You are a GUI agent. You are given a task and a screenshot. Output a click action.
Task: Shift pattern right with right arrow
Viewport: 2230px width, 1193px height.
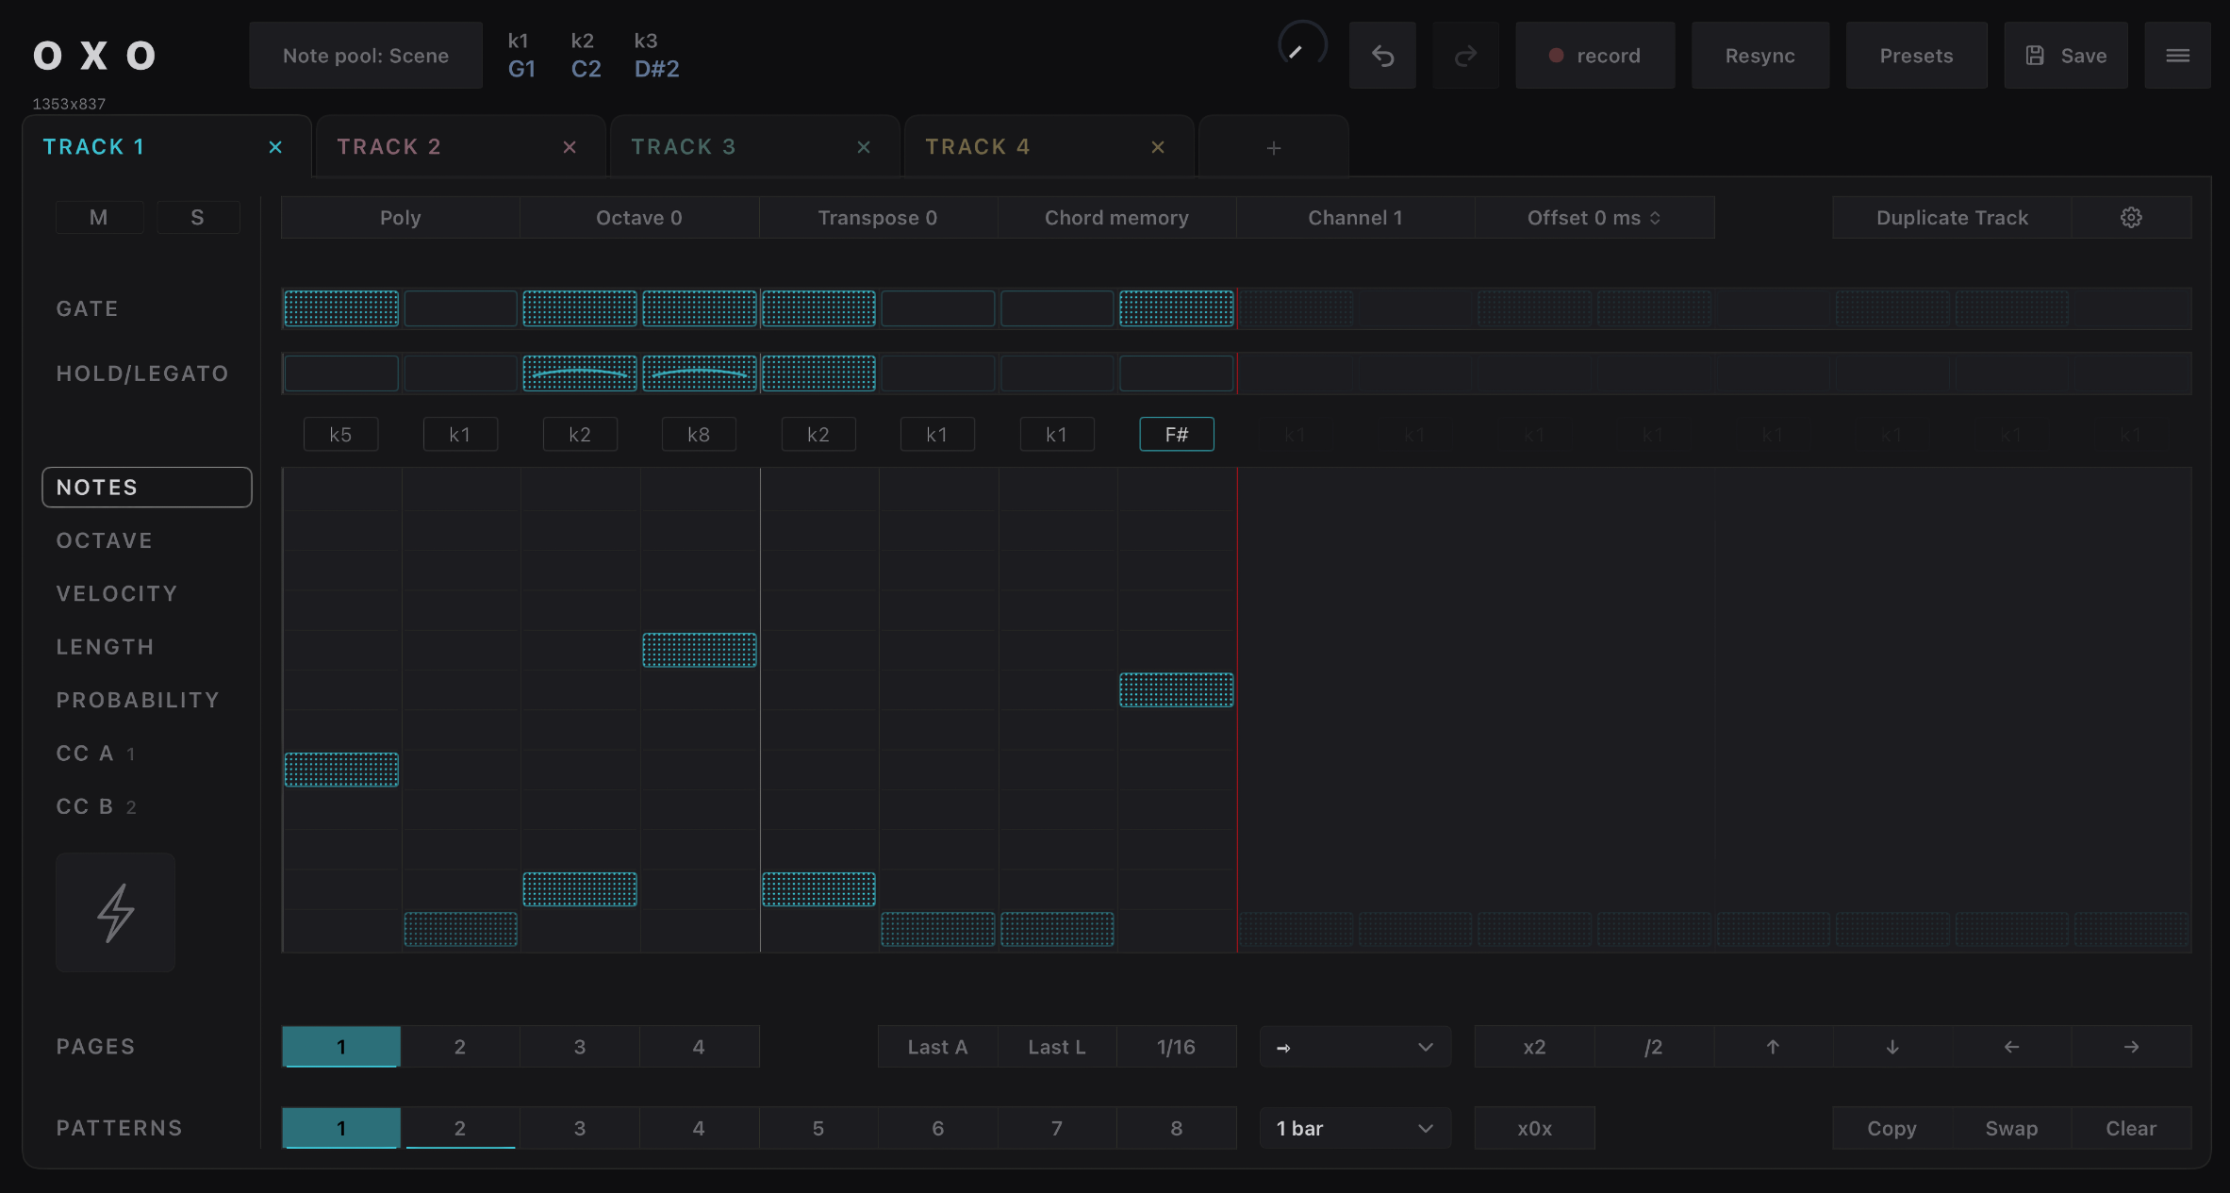pyautogui.click(x=2131, y=1047)
